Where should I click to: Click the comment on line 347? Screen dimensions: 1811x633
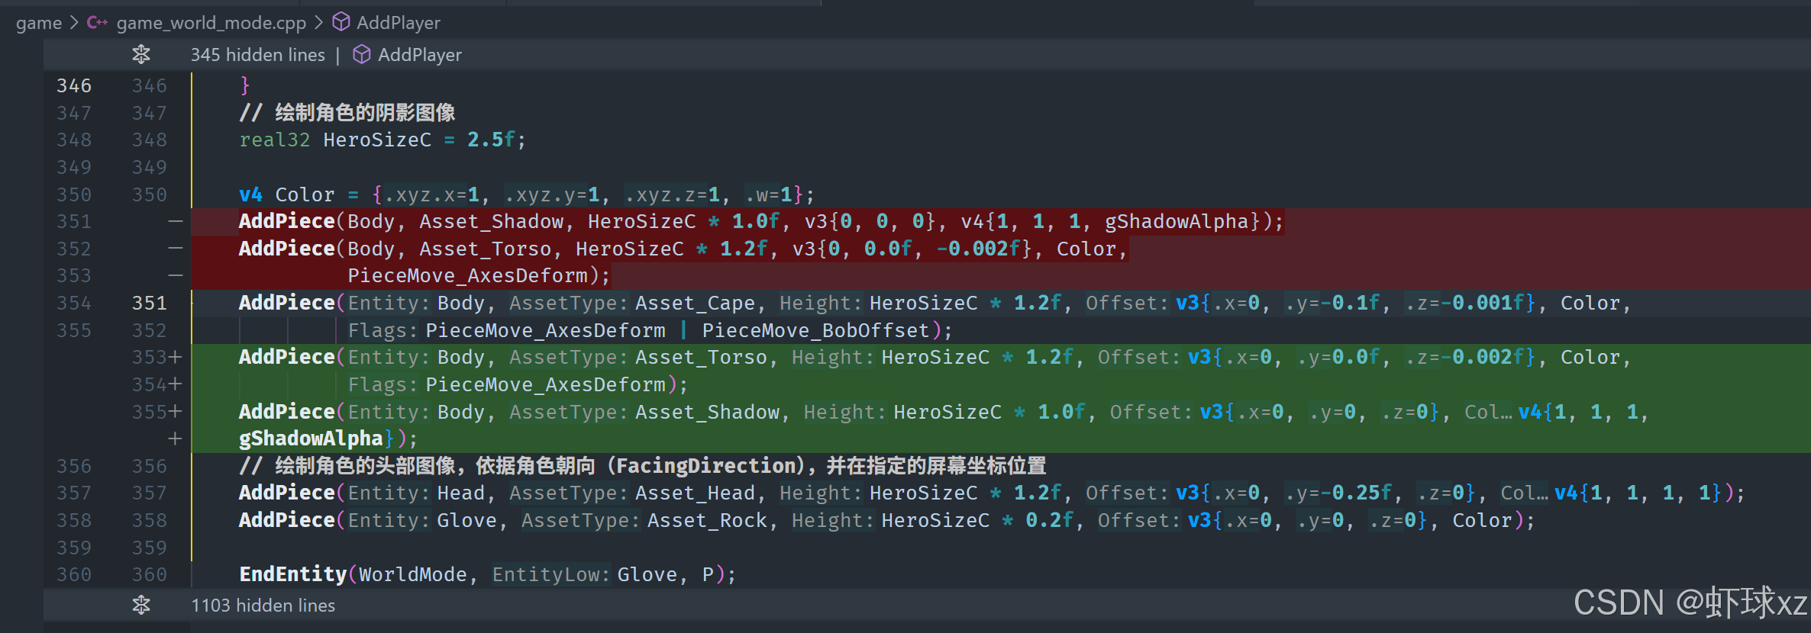(x=347, y=113)
